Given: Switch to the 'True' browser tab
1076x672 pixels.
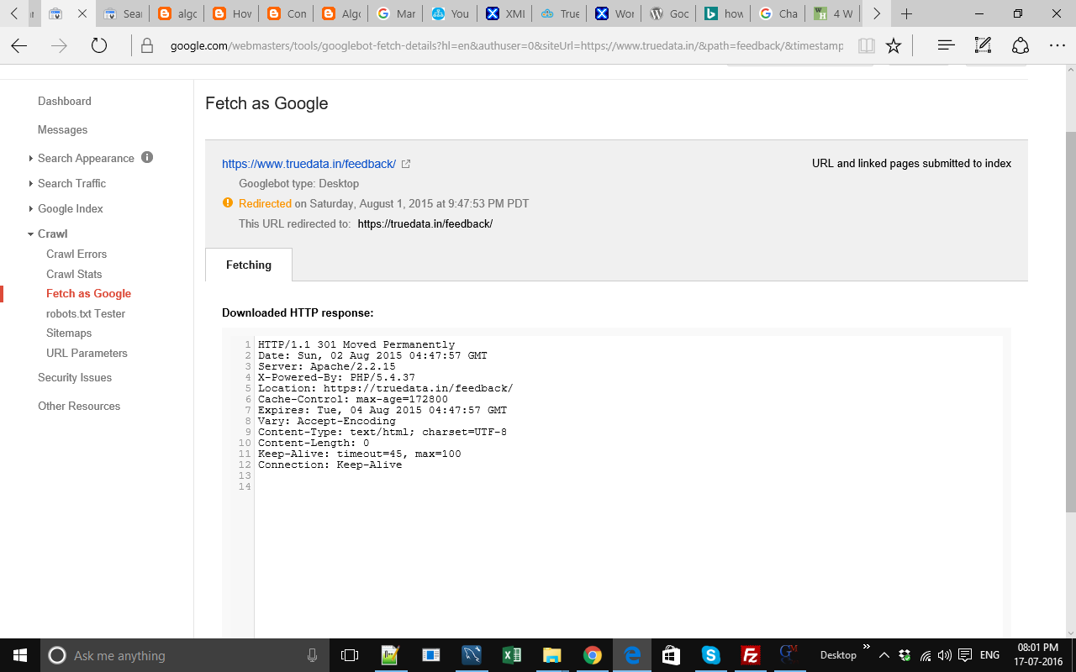Looking at the screenshot, I should (560, 14).
